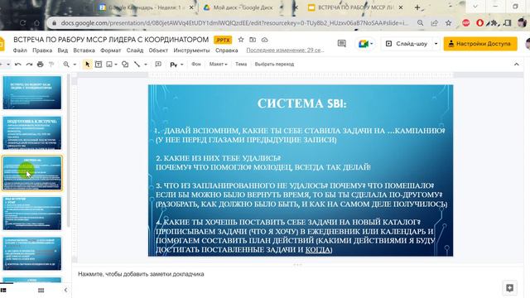
Task: Open the Последнее изменение link
Action: (285, 50)
